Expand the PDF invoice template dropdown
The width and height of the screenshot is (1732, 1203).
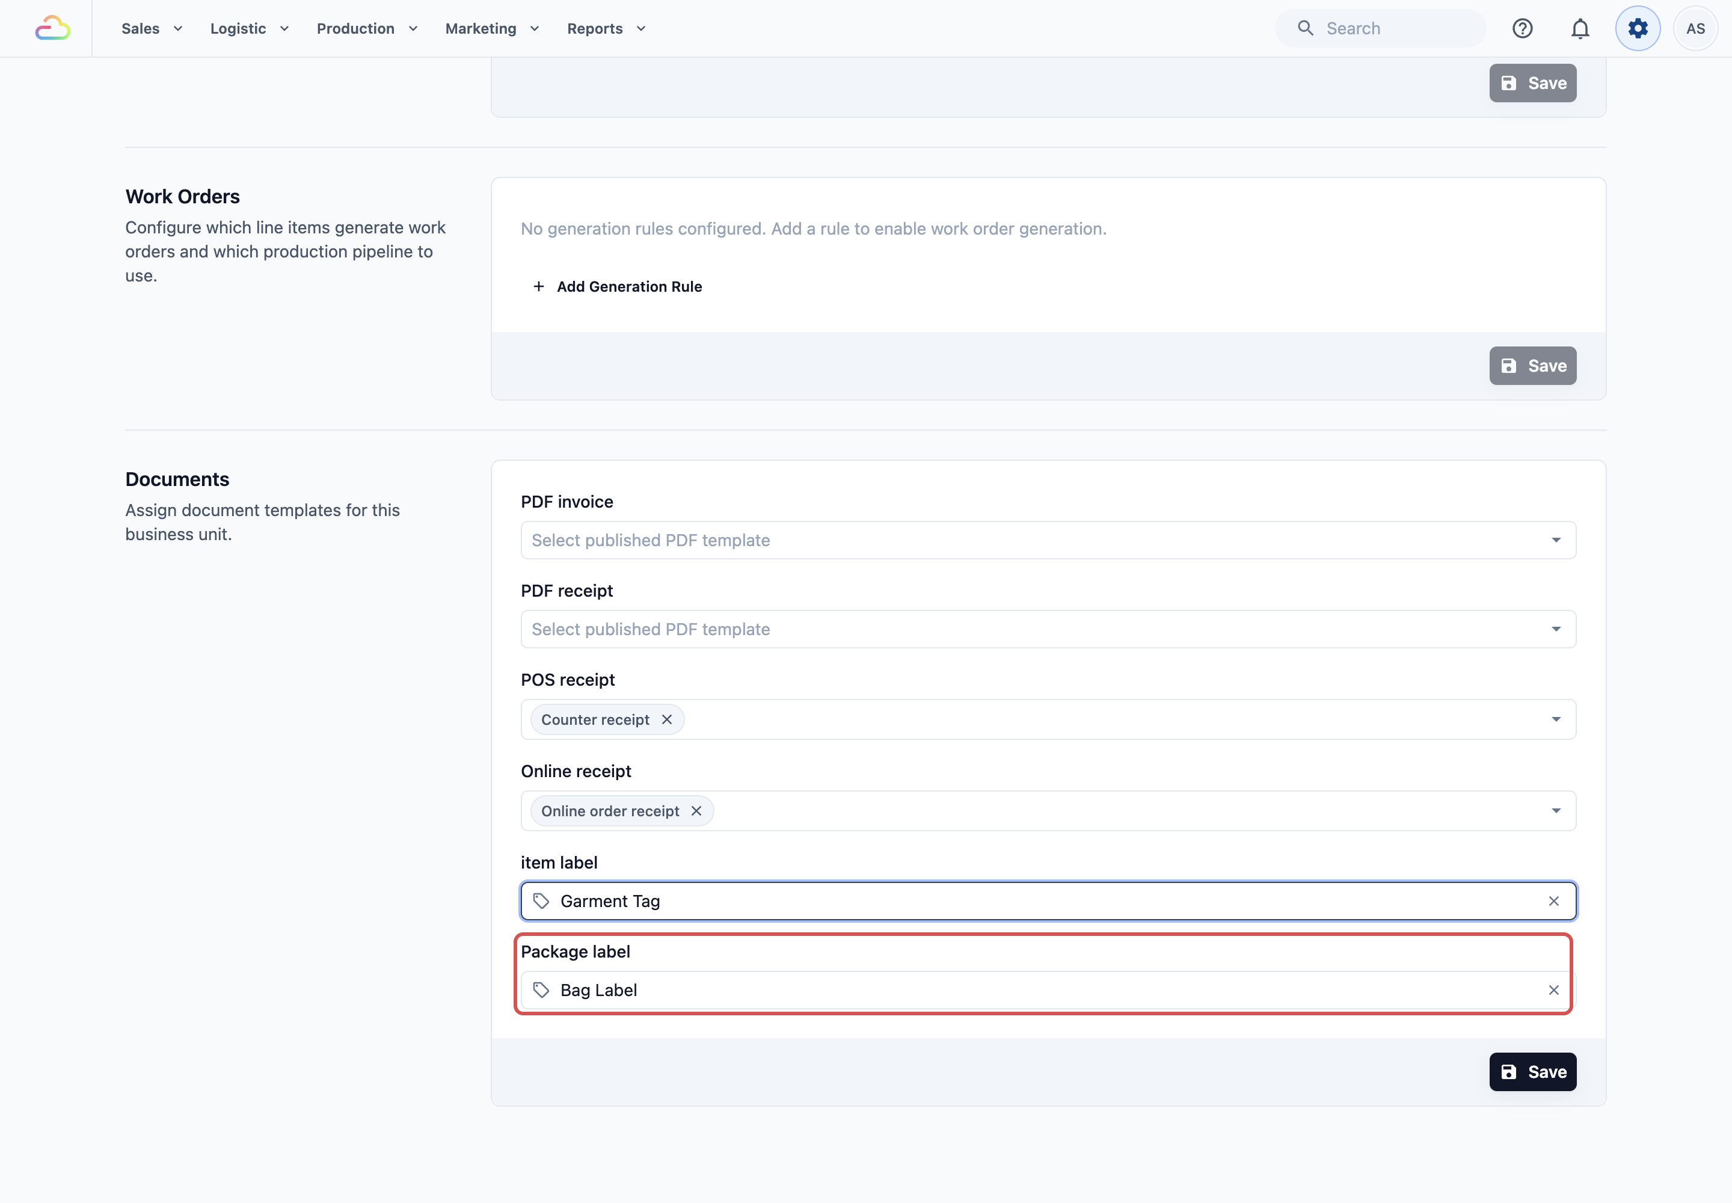[x=1556, y=540]
